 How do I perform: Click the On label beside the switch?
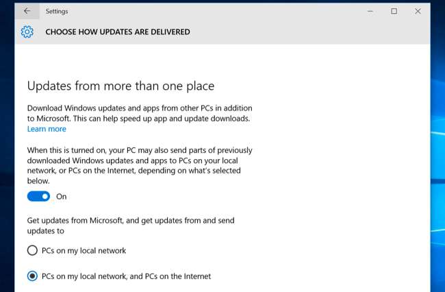coord(62,197)
